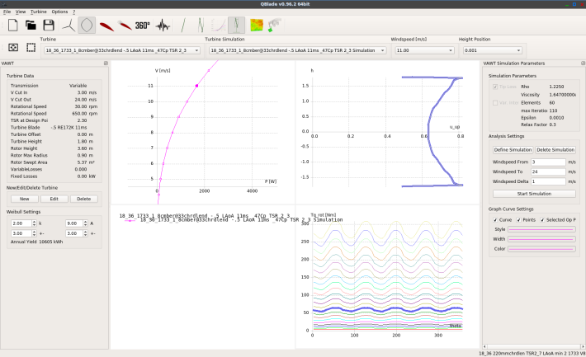Toggle the Points checkbox

click(518, 220)
